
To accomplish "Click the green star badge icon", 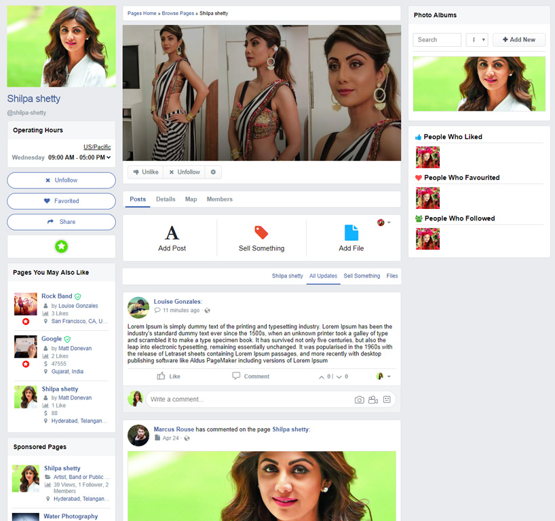I will 61,246.
